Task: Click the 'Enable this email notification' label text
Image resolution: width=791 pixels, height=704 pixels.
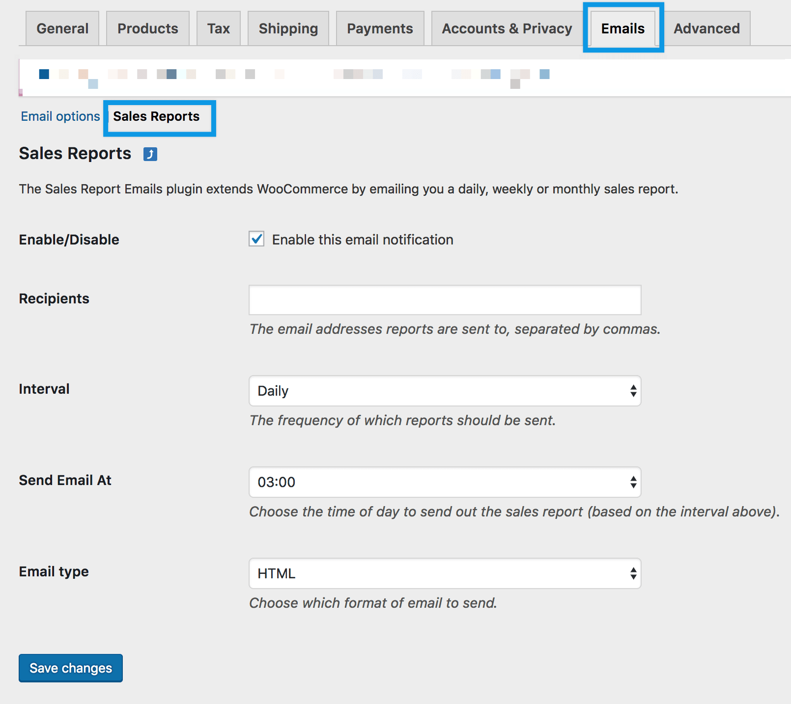Action: click(362, 240)
